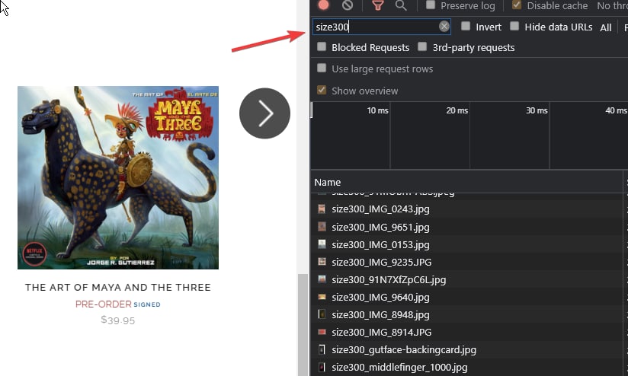Select request size300_IMG_9640.jpg
Image resolution: width=628 pixels, height=376 pixels.
[466, 297]
